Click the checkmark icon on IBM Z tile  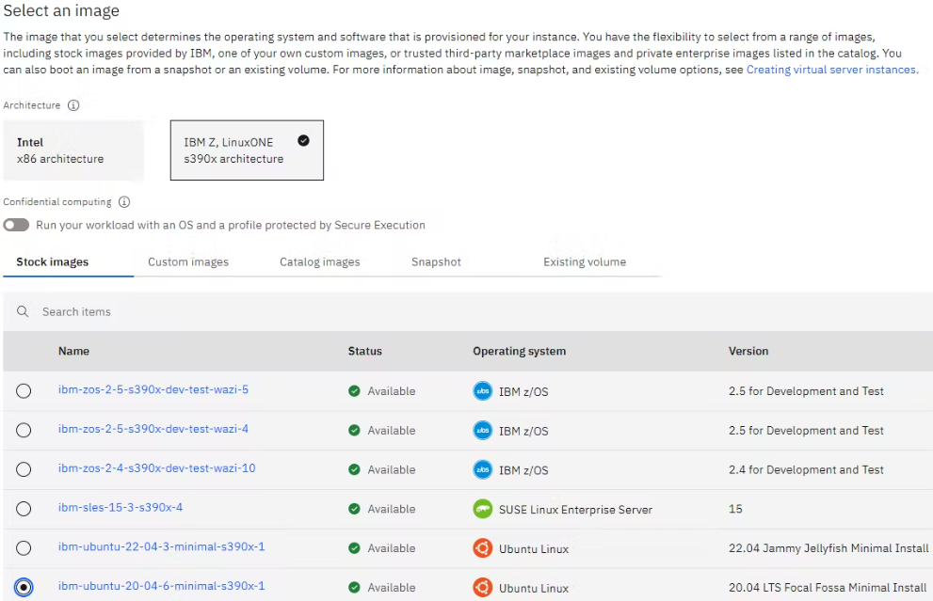tap(303, 141)
